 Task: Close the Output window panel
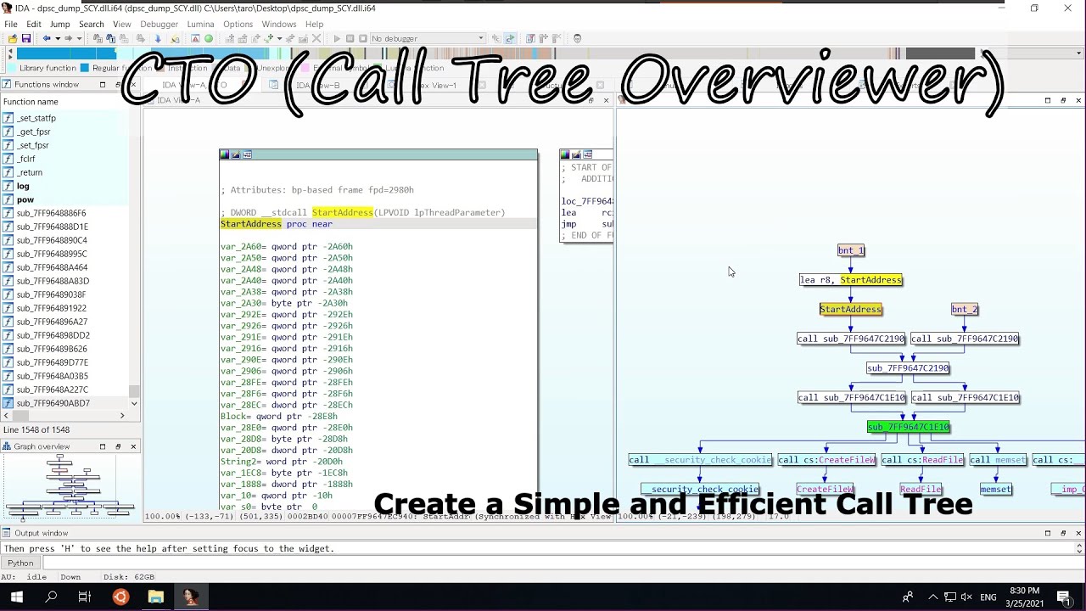[x=1078, y=533]
